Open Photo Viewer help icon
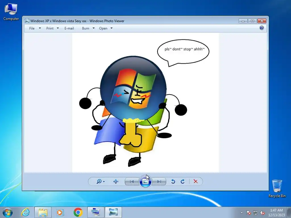The width and height of the screenshot is (291, 218). [262, 28]
